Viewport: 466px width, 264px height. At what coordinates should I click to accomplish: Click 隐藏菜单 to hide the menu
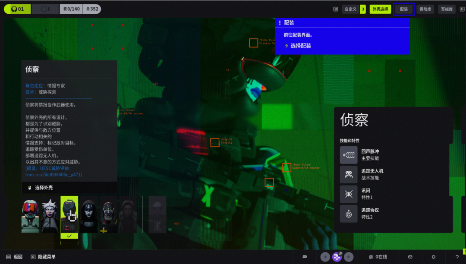click(x=43, y=257)
